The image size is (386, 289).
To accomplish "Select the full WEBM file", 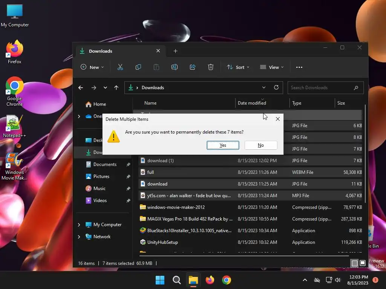I will click(250, 172).
